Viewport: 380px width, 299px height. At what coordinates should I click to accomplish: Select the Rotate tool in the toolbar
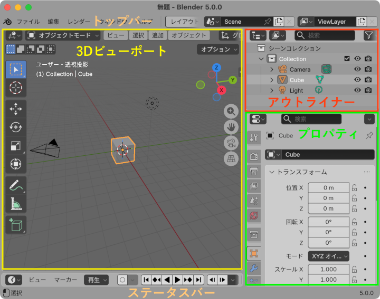(16, 127)
